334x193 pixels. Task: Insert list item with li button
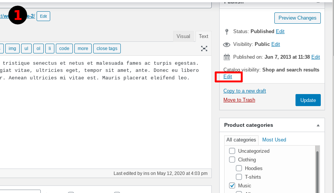[50, 49]
